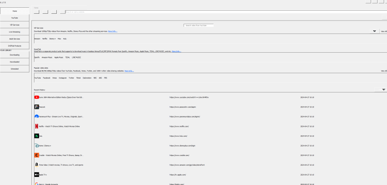The image size is (387, 185).
Task: Choose Twitter under Popular video sites
Action: click(x=71, y=78)
